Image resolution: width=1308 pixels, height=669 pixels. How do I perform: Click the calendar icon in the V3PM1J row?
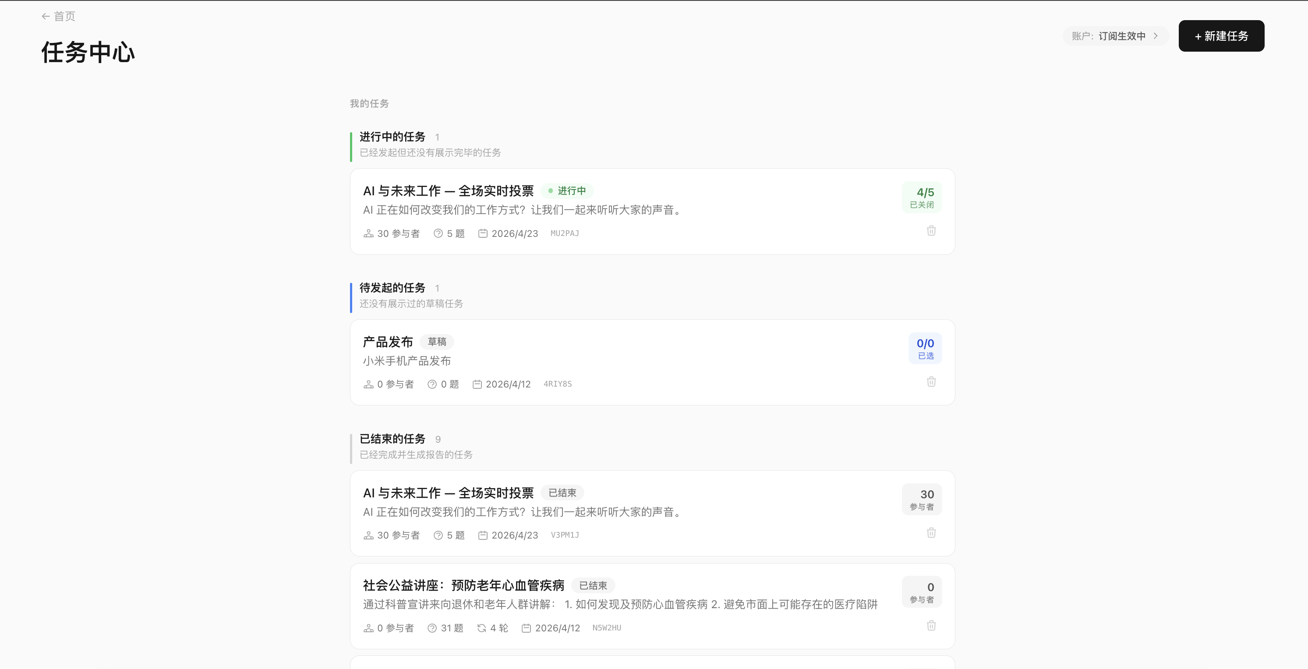tap(483, 535)
